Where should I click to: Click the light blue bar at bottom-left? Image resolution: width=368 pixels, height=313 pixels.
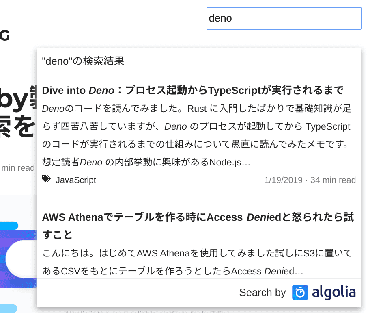click(x=8, y=309)
